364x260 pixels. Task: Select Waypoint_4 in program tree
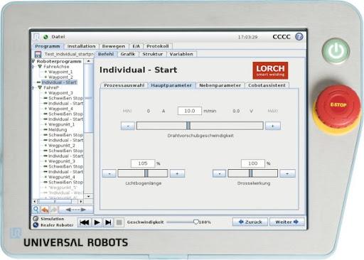(x=60, y=109)
